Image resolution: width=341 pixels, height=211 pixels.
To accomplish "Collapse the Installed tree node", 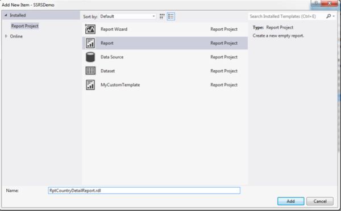I will click(6, 15).
